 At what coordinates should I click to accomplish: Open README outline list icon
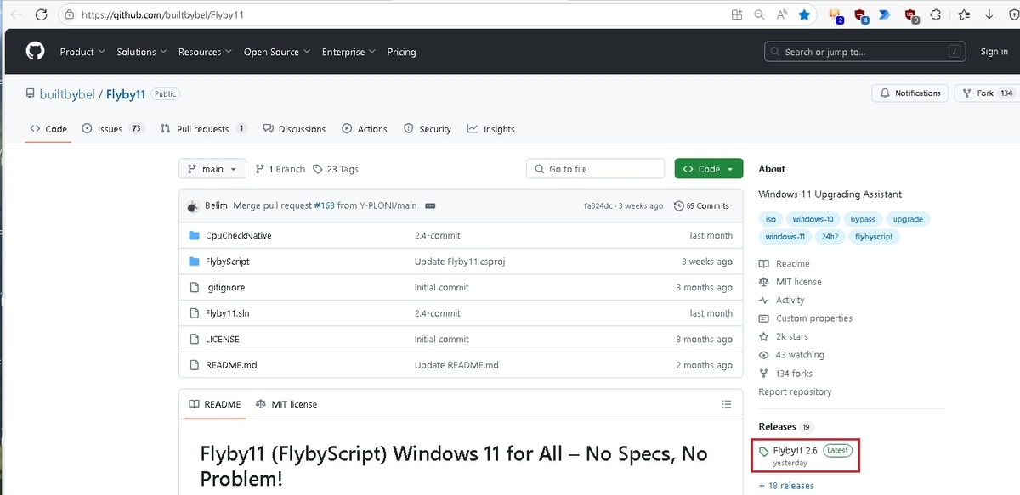(x=726, y=404)
